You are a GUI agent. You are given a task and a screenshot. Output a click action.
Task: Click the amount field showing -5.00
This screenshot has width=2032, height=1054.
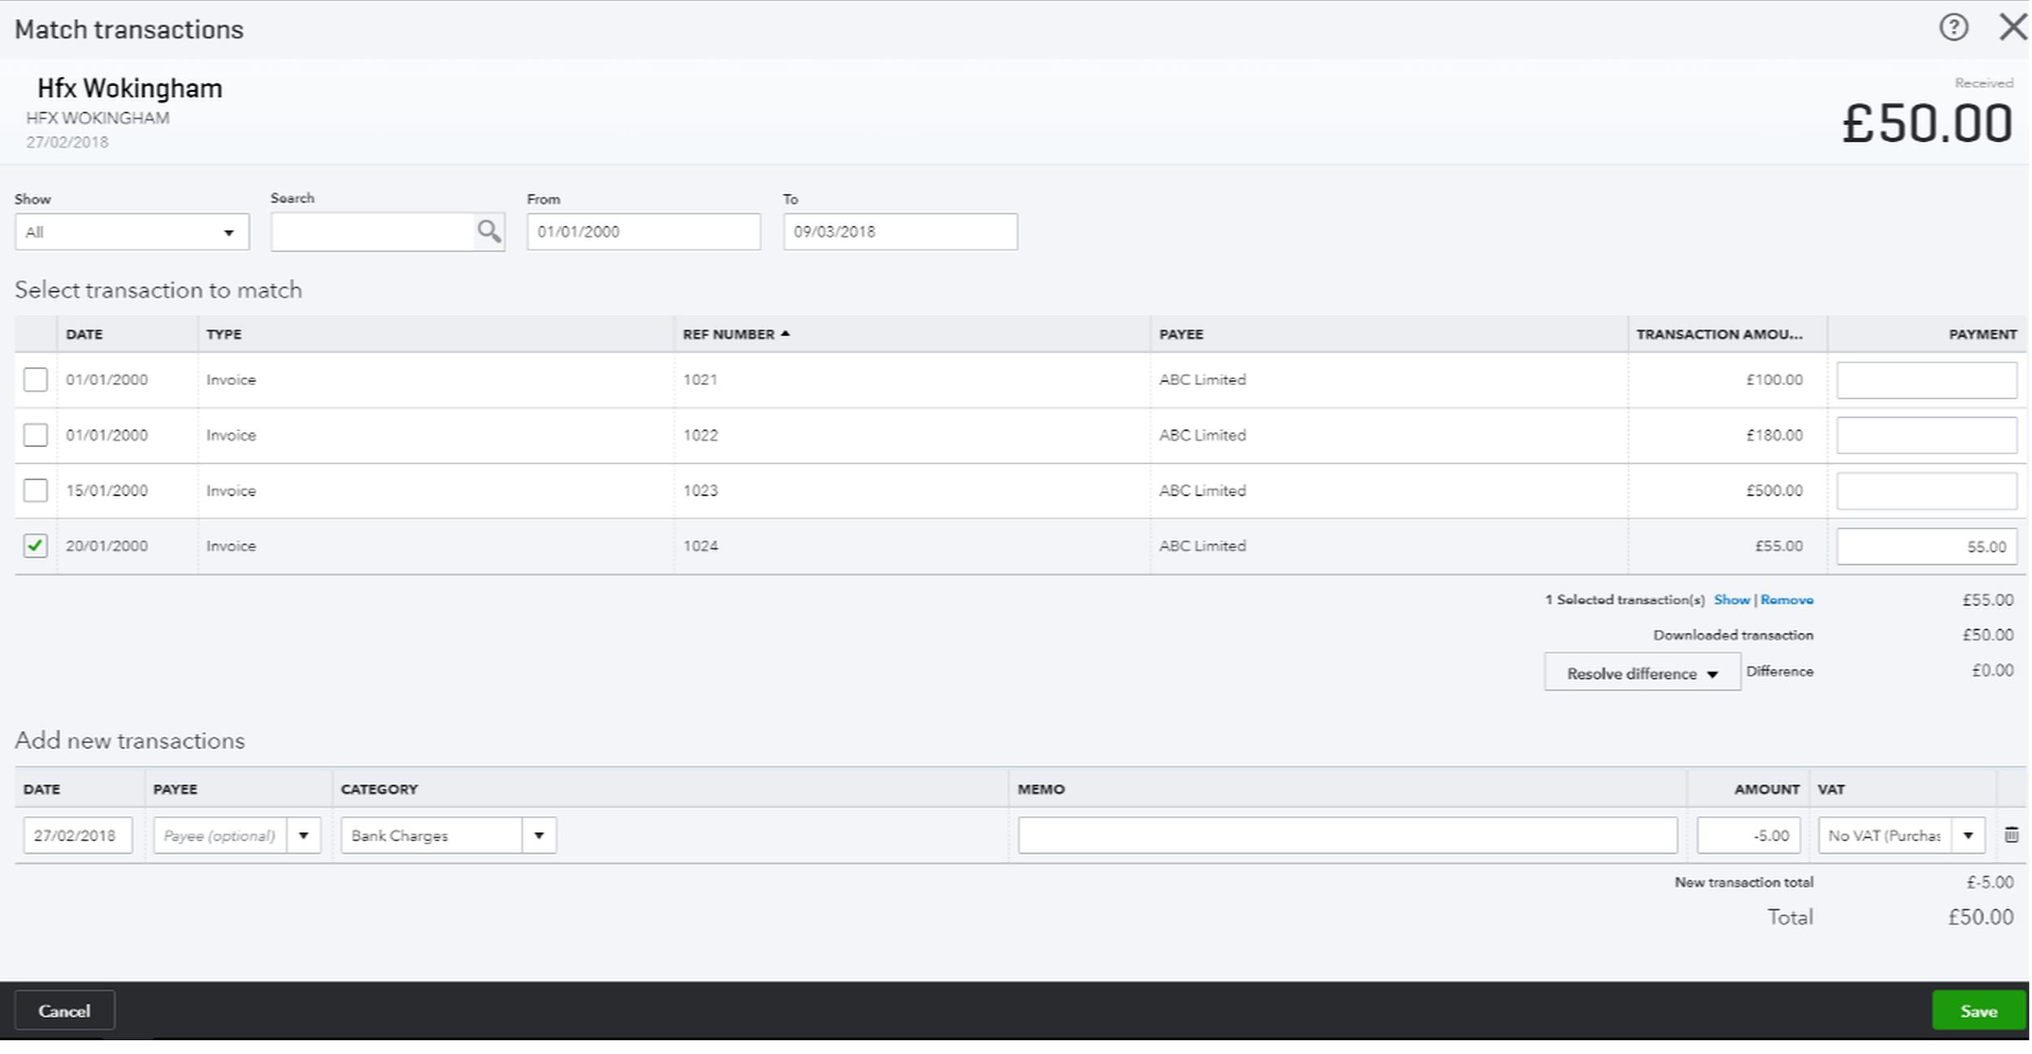[x=1748, y=835]
